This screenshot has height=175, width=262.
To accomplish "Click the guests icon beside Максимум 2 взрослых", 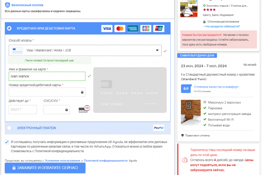I will (205, 102).
